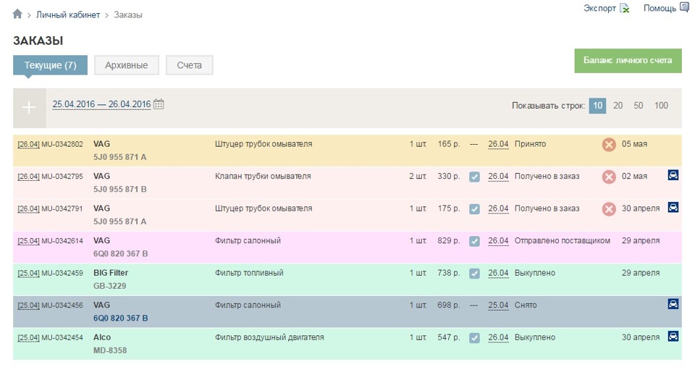This screenshot has width=695, height=367.
Task: Toggle checkbox for Alco MD-8358 order
Action: [x=474, y=337]
